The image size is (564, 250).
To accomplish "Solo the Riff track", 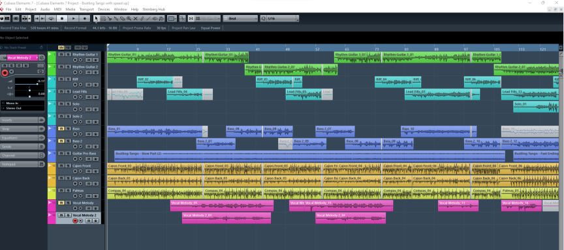I will (x=68, y=79).
